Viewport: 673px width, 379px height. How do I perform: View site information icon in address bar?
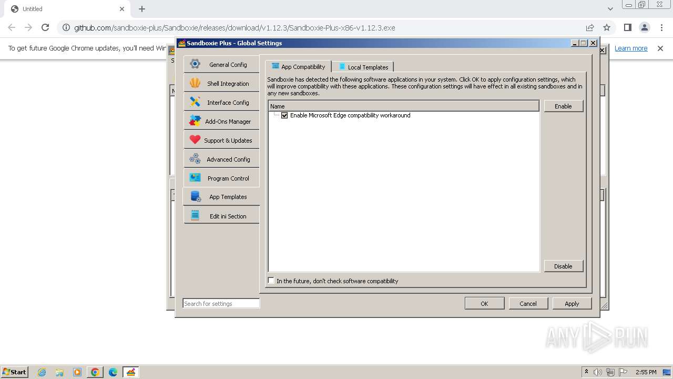[x=65, y=27]
